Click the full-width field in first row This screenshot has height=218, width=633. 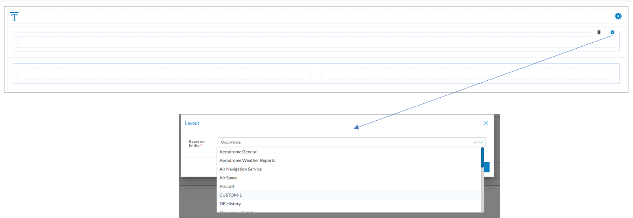point(315,42)
